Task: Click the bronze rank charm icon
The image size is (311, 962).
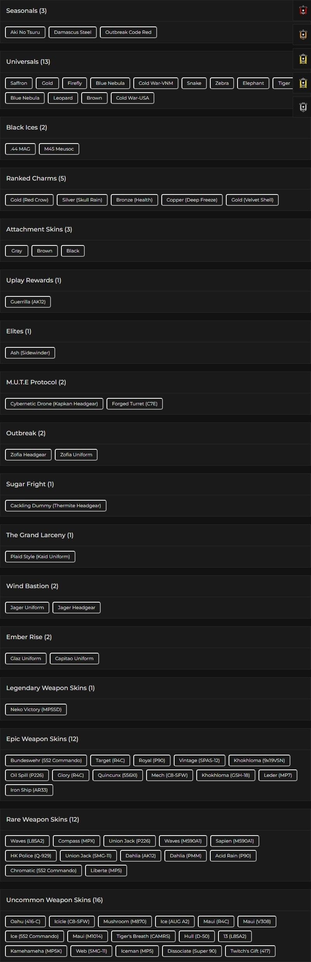Action: [x=303, y=35]
